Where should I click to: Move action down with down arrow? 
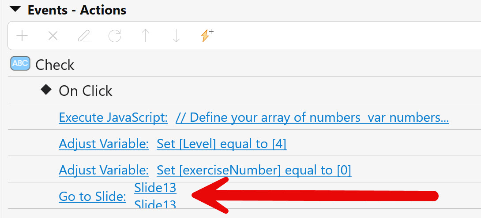pyautogui.click(x=176, y=36)
